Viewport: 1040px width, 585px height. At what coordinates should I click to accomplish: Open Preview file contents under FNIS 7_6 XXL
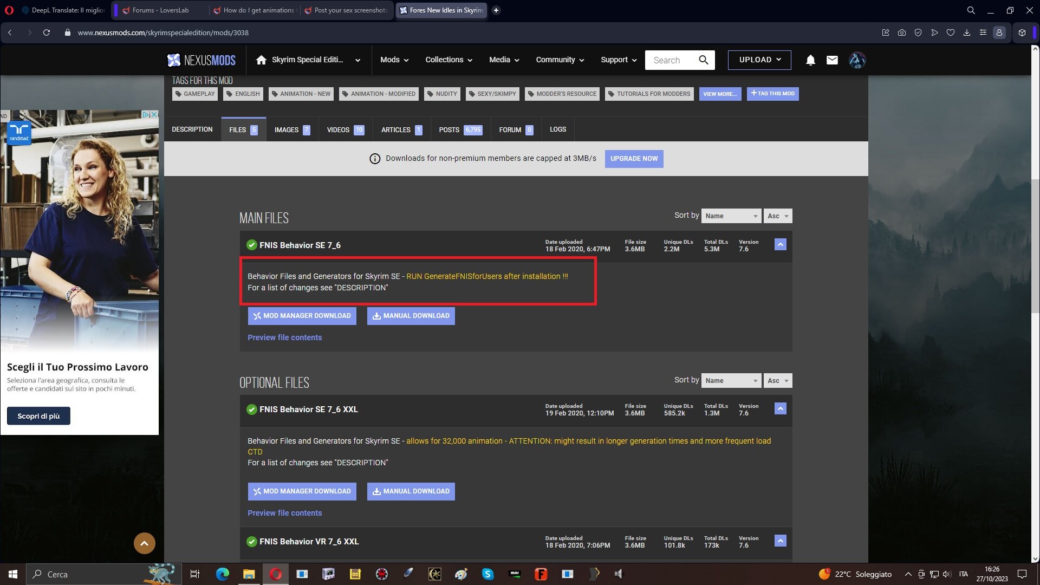click(285, 513)
